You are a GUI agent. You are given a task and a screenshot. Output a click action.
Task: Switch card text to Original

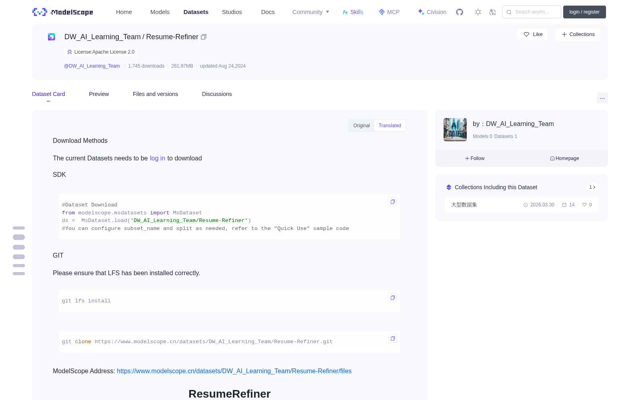362,126
